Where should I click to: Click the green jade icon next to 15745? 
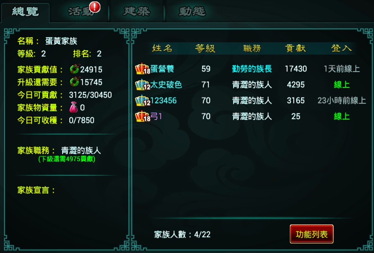75,82
